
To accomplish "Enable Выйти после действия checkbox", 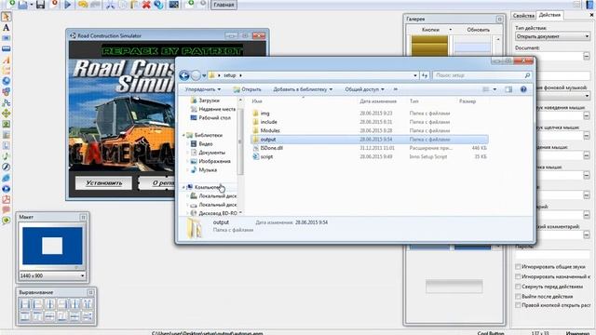I will [518, 296].
